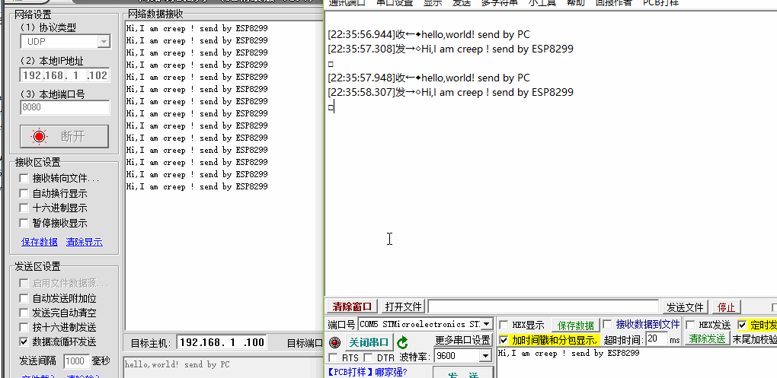Viewport: 777px width, 378px height.
Task: Click log line at 22:35:56.944
Action: point(429,35)
